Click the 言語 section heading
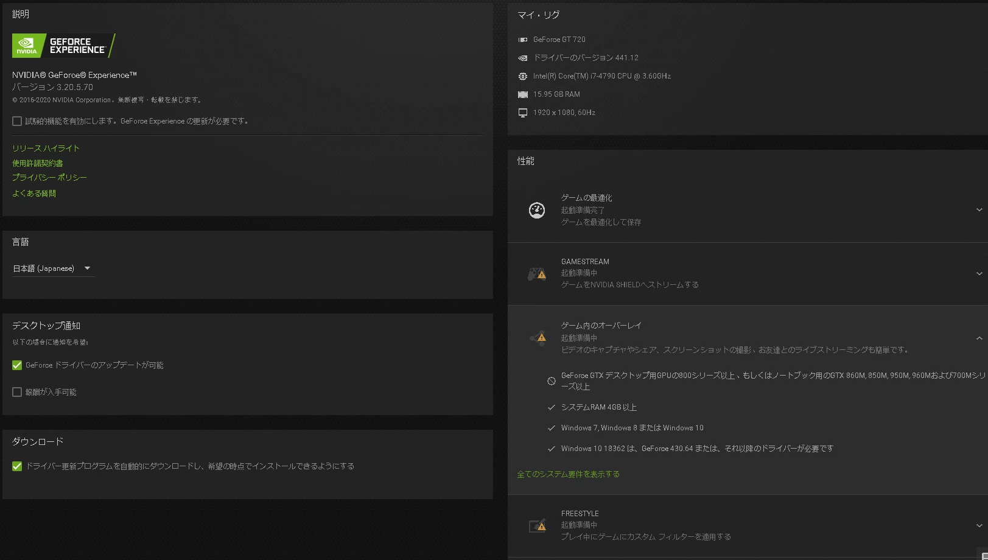Image resolution: width=988 pixels, height=560 pixels. click(21, 242)
